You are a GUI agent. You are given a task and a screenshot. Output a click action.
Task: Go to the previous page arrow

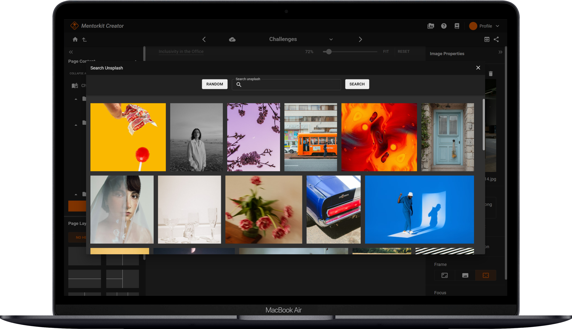coord(204,39)
